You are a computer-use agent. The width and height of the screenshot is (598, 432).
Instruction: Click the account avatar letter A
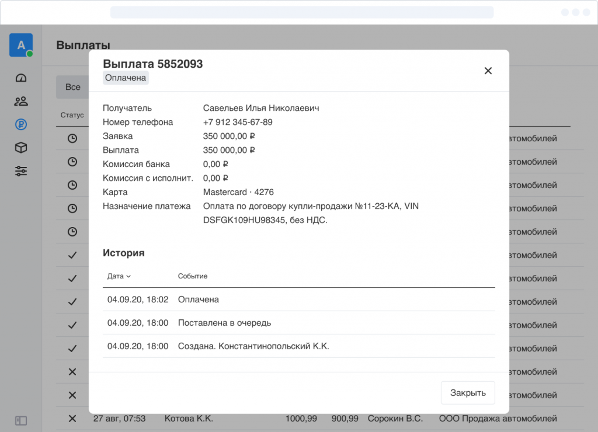[21, 45]
